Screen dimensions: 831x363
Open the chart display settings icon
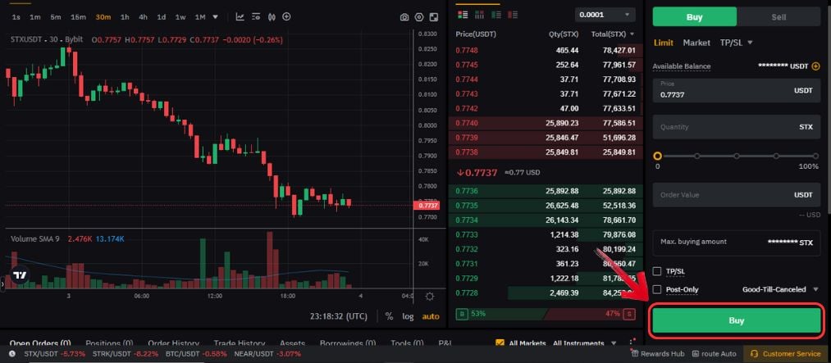pyautogui.click(x=256, y=17)
